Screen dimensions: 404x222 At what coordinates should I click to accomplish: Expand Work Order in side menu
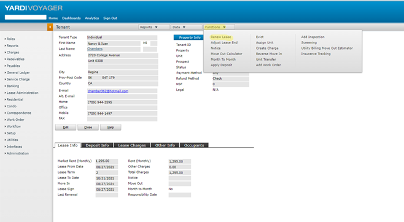[15, 120]
